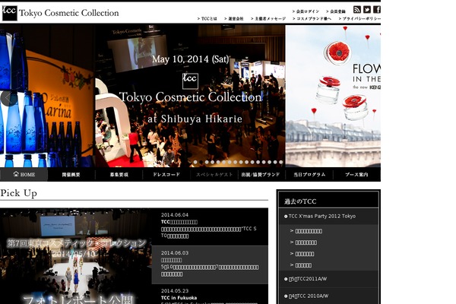Screen dimensions: 456x304
Task: Click the house icon beside HOME
Action: tap(16, 174)
